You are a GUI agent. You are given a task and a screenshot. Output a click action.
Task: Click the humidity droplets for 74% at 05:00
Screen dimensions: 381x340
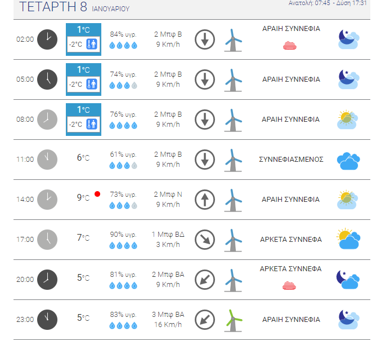(123, 85)
